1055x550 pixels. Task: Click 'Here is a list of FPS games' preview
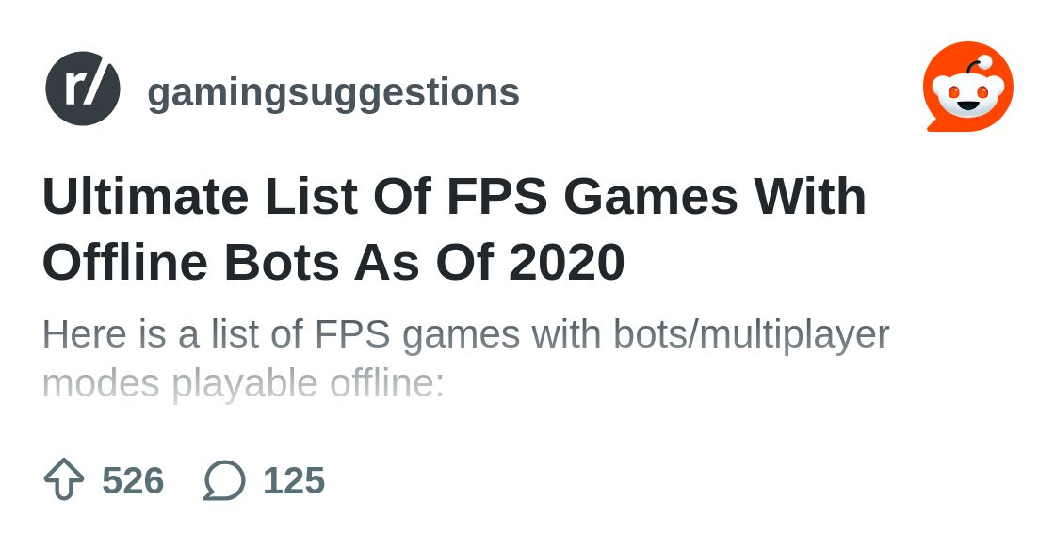coord(282,333)
